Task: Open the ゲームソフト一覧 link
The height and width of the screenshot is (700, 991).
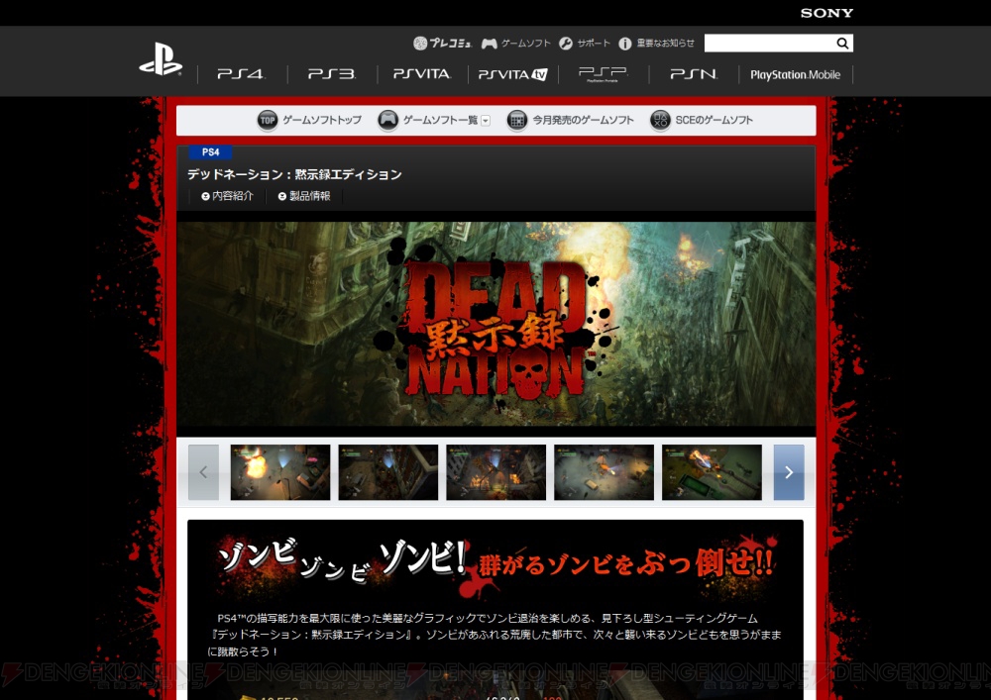Action: click(x=441, y=120)
